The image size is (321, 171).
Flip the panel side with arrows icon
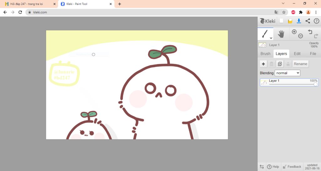coord(262,167)
